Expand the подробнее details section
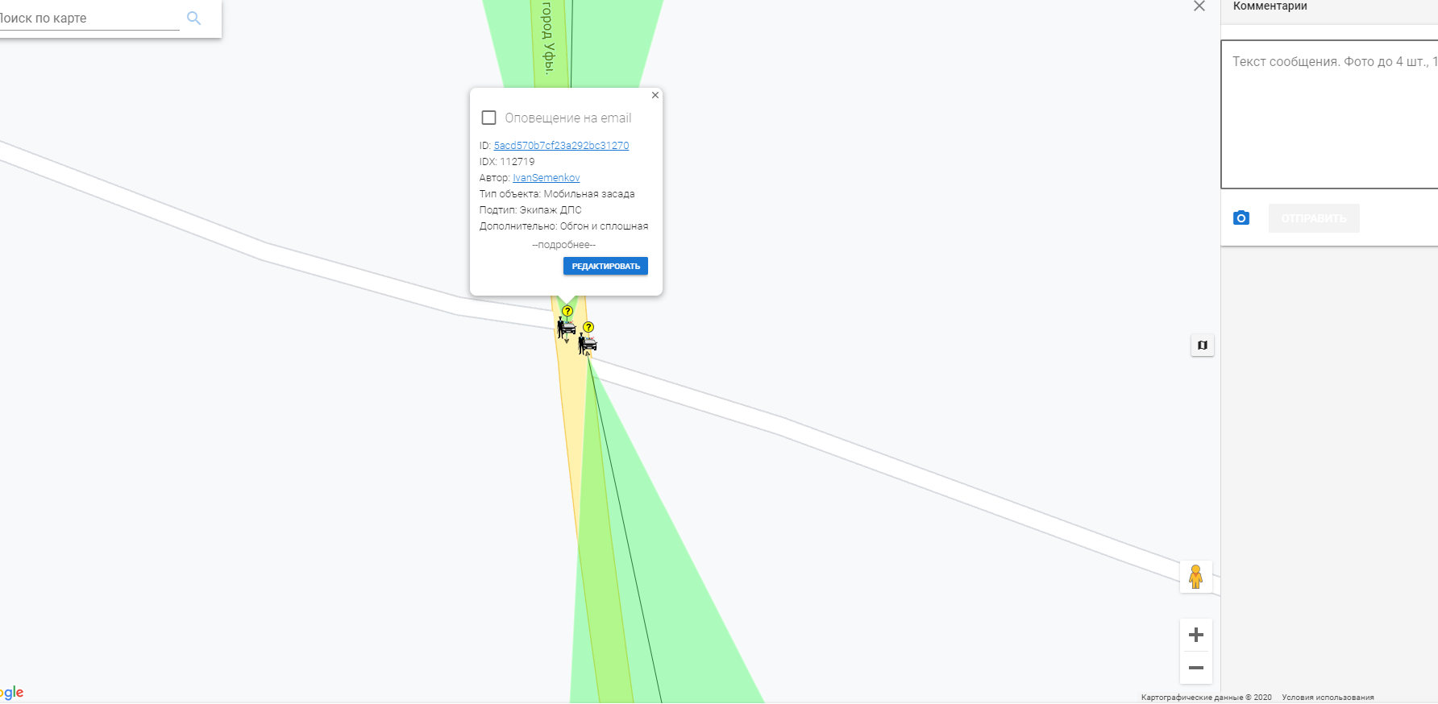1438x704 pixels. pos(563,245)
